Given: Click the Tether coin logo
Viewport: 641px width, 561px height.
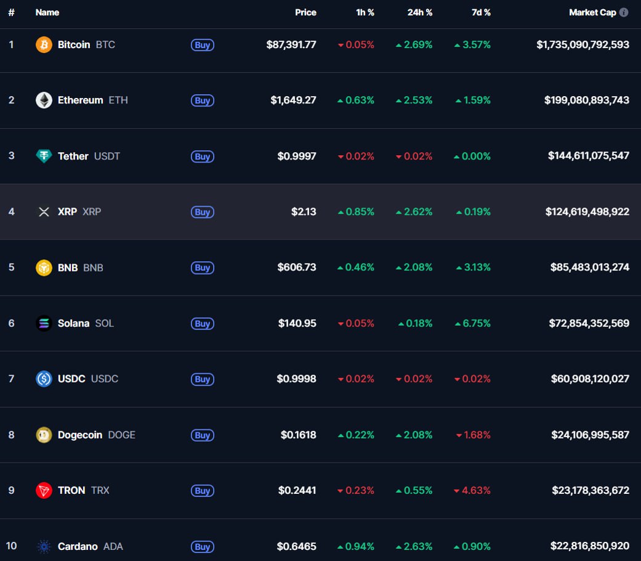Looking at the screenshot, I should (x=44, y=156).
